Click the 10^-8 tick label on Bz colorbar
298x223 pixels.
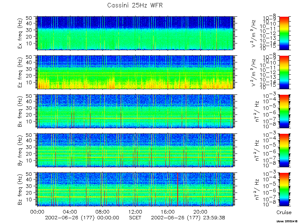(x=270, y=204)
